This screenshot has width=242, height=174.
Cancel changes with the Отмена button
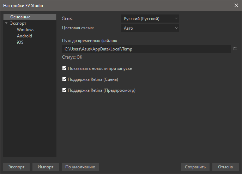pyautogui.click(x=225, y=167)
